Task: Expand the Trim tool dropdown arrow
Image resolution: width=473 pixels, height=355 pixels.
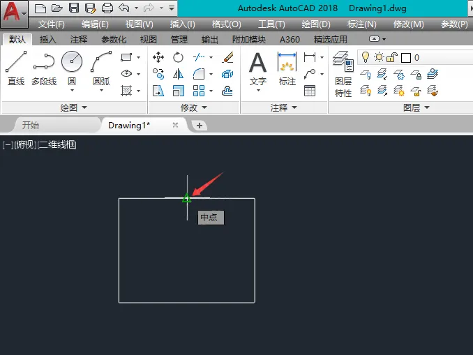Action: (211, 57)
